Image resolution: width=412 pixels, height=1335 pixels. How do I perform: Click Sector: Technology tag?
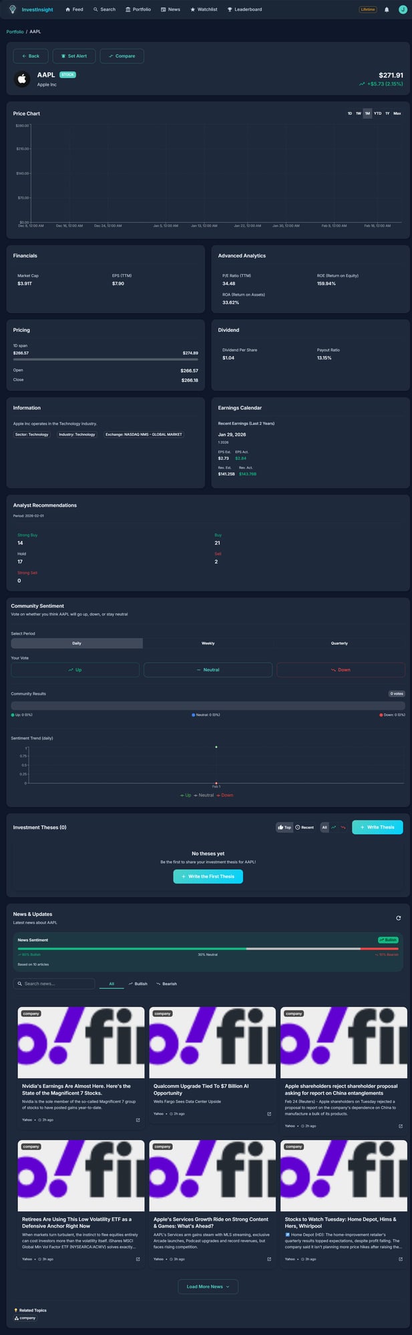(31, 435)
